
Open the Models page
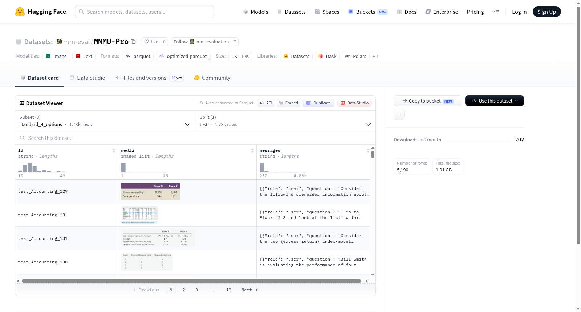coord(256,12)
